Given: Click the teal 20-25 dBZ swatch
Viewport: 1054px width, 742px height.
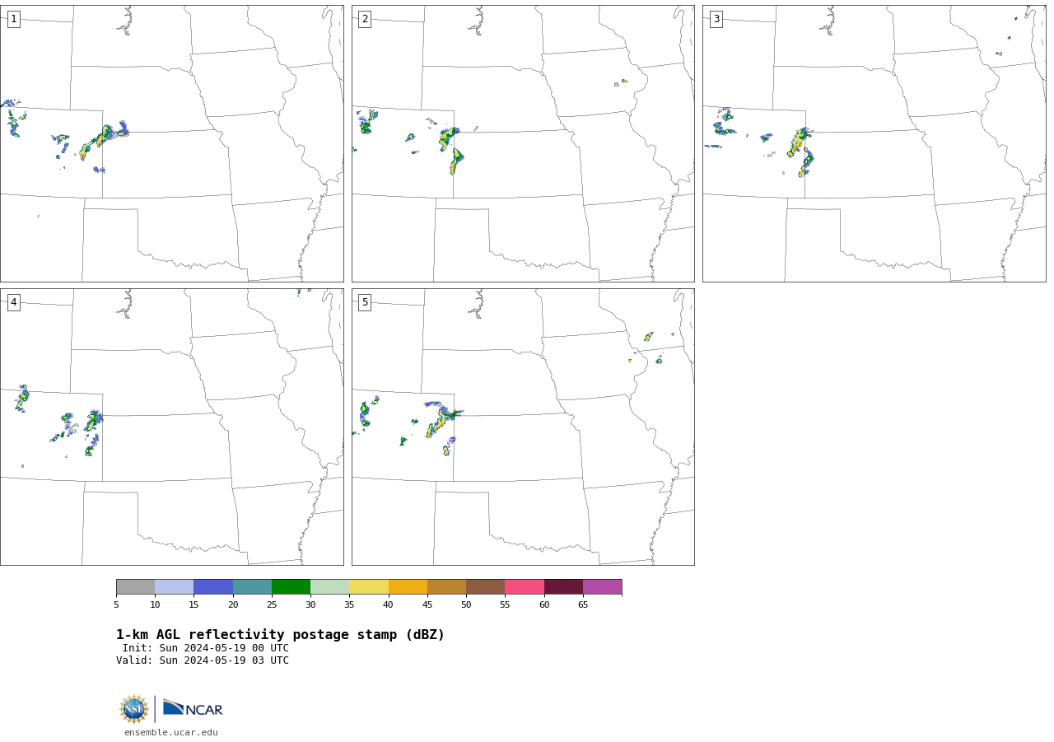Looking at the screenshot, I should tap(252, 587).
